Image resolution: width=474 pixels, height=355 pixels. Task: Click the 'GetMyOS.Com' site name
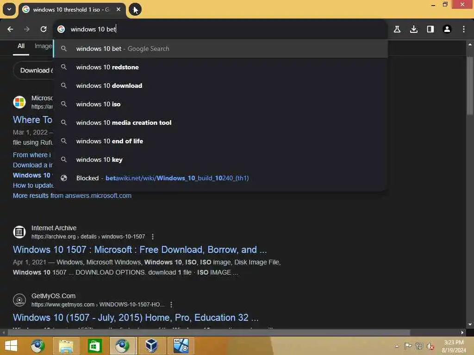pos(53,296)
